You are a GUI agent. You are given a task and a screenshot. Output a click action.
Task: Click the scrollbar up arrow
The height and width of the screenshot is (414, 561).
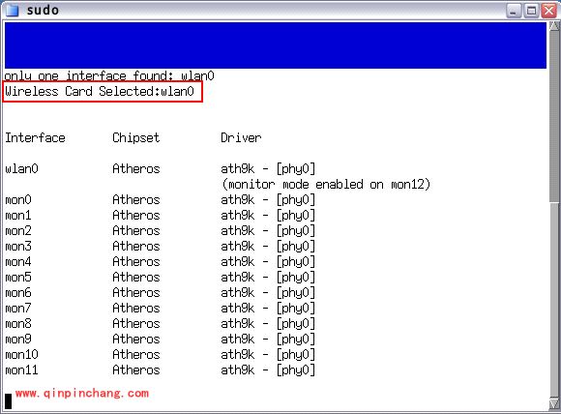coord(554,26)
